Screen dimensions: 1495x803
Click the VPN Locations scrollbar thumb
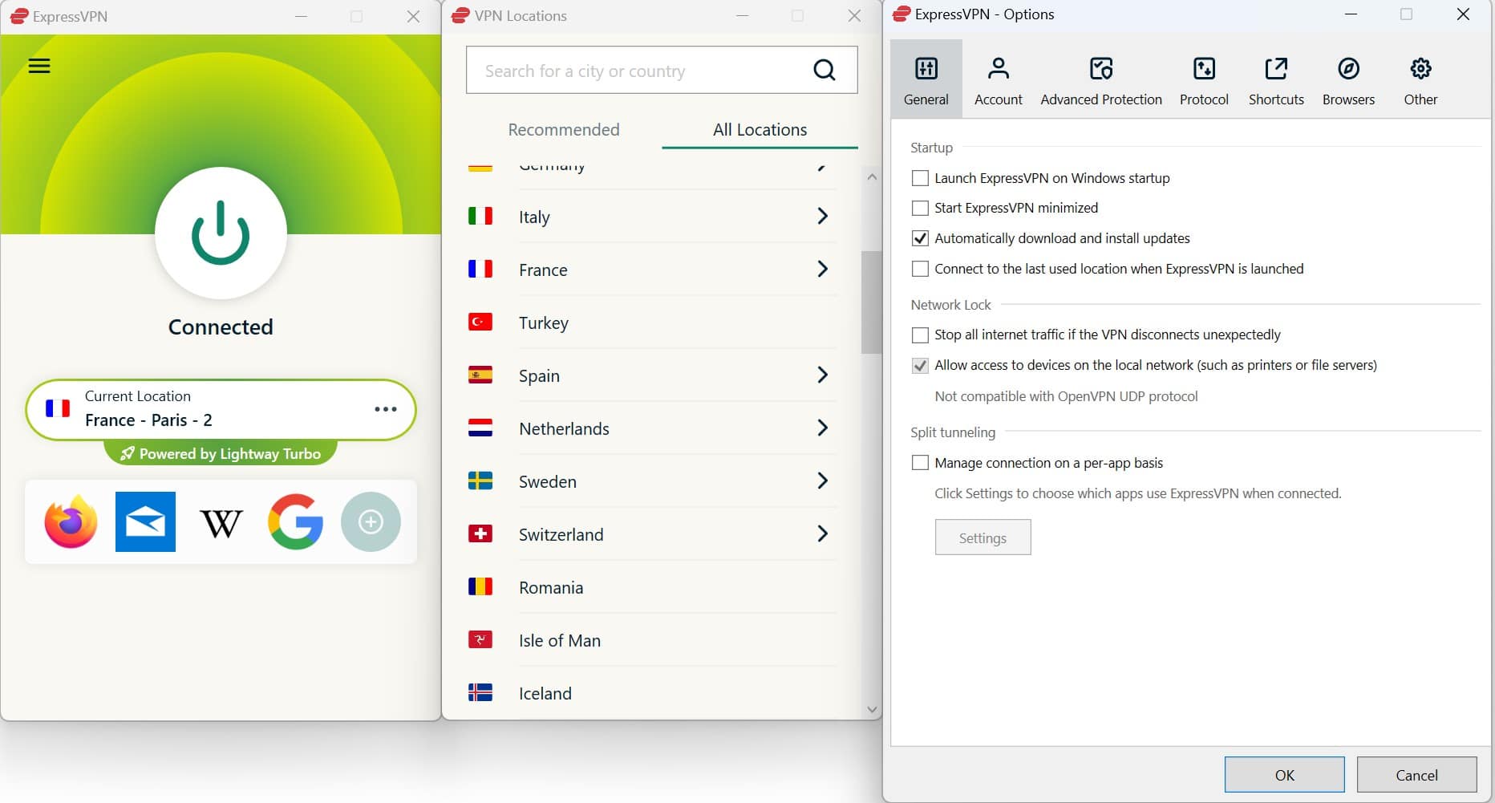click(871, 302)
